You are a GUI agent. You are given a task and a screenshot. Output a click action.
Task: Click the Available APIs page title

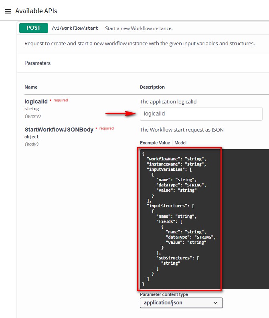(x=36, y=11)
